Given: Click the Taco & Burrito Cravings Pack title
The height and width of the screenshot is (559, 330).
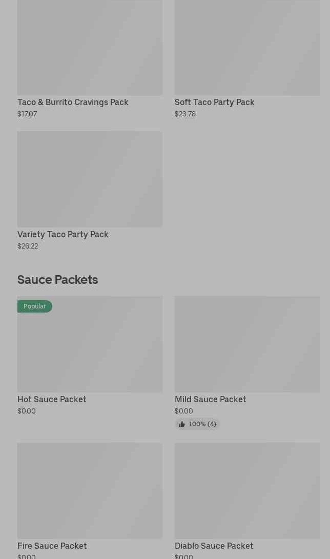Looking at the screenshot, I should 73,102.
